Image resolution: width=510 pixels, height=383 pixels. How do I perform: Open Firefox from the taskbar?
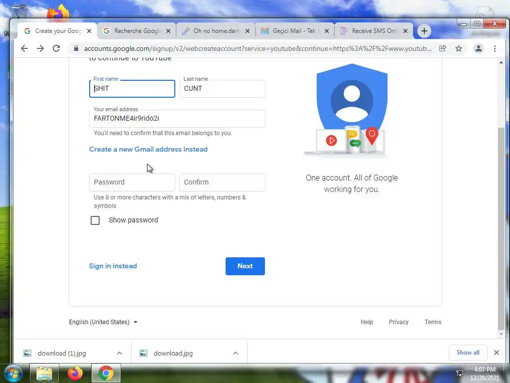pyautogui.click(x=75, y=373)
